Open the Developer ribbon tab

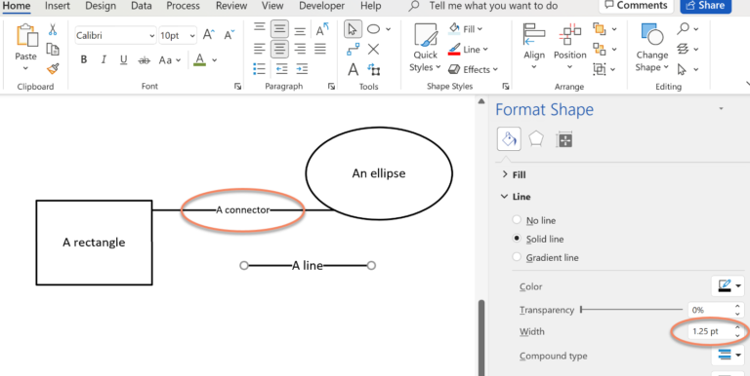click(321, 6)
